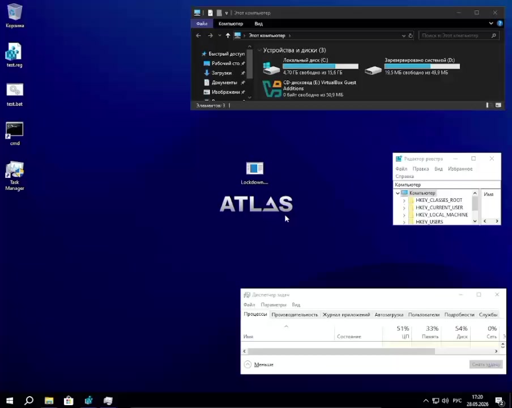Expand HKEY_CURRENT_USER registry key
The height and width of the screenshot is (408, 512).
(404, 208)
